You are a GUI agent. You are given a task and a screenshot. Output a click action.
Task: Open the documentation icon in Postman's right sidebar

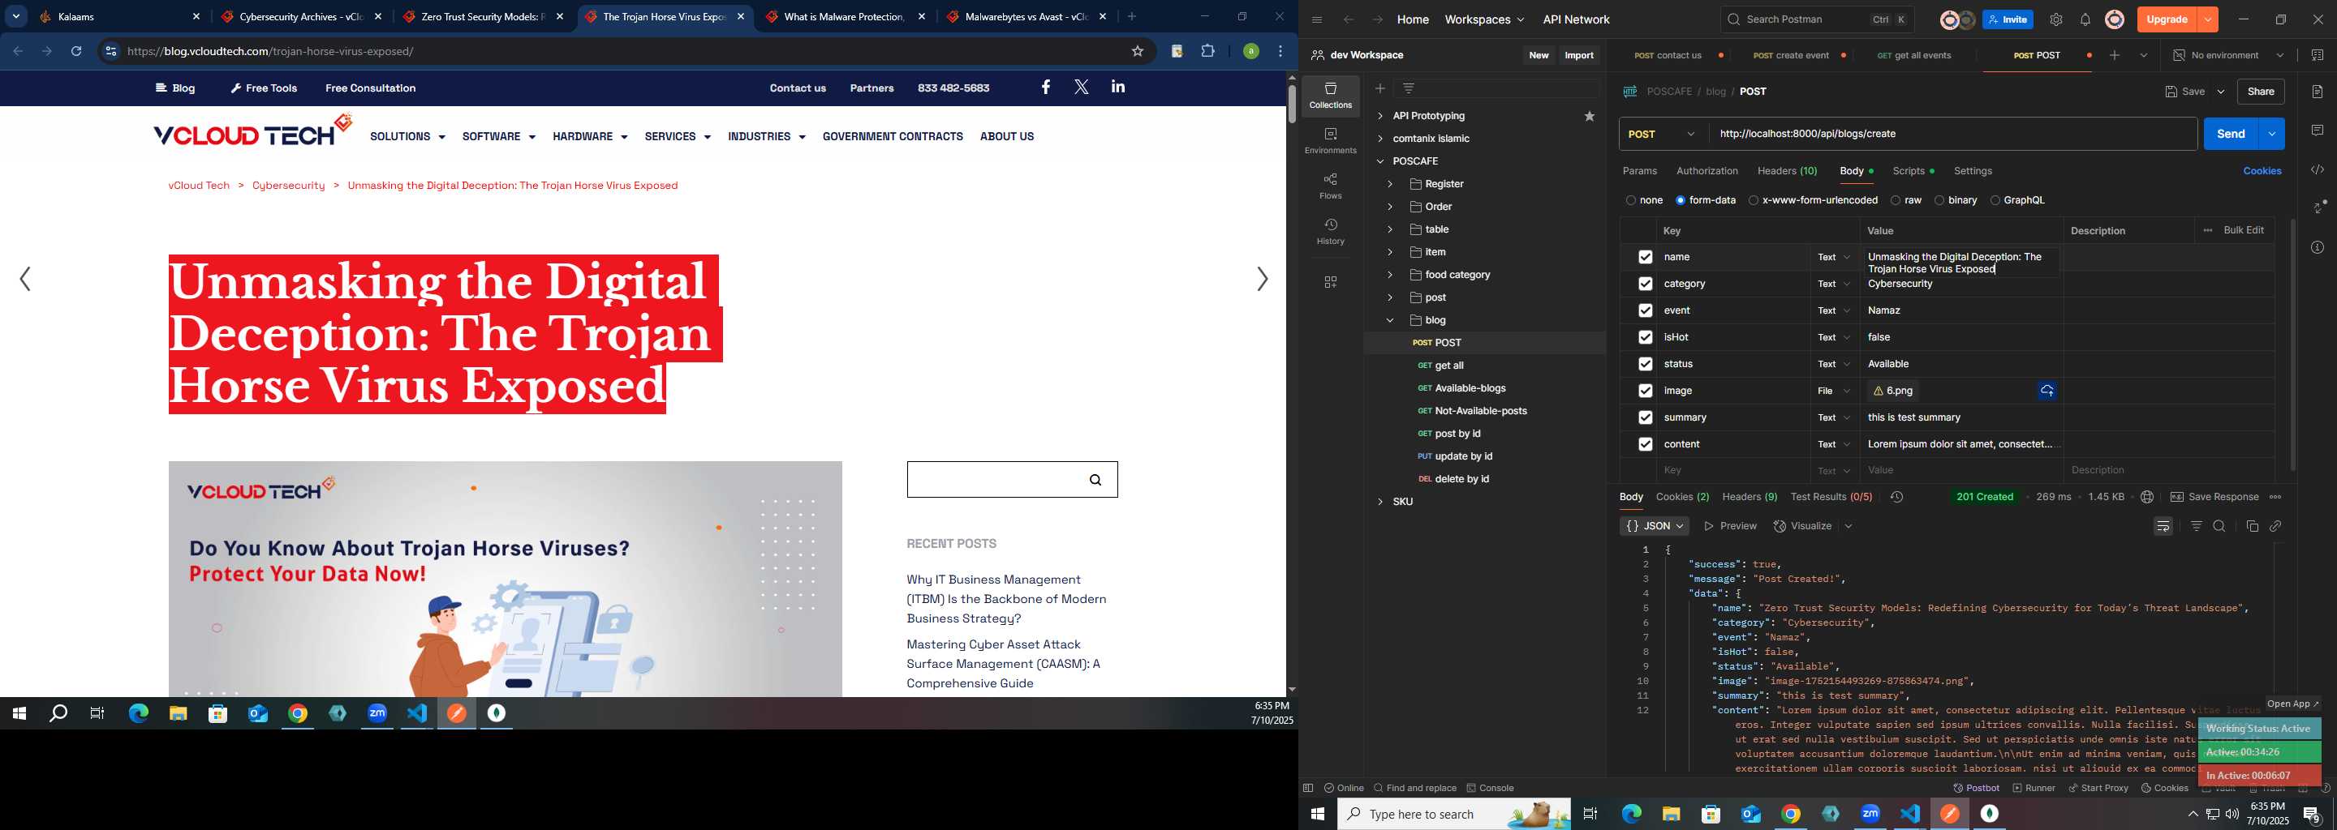tap(2317, 92)
